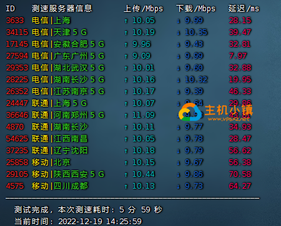Click the 联通|河南郑州 5G server name
Image resolution: width=281 pixels, height=226 pixels.
point(68,115)
